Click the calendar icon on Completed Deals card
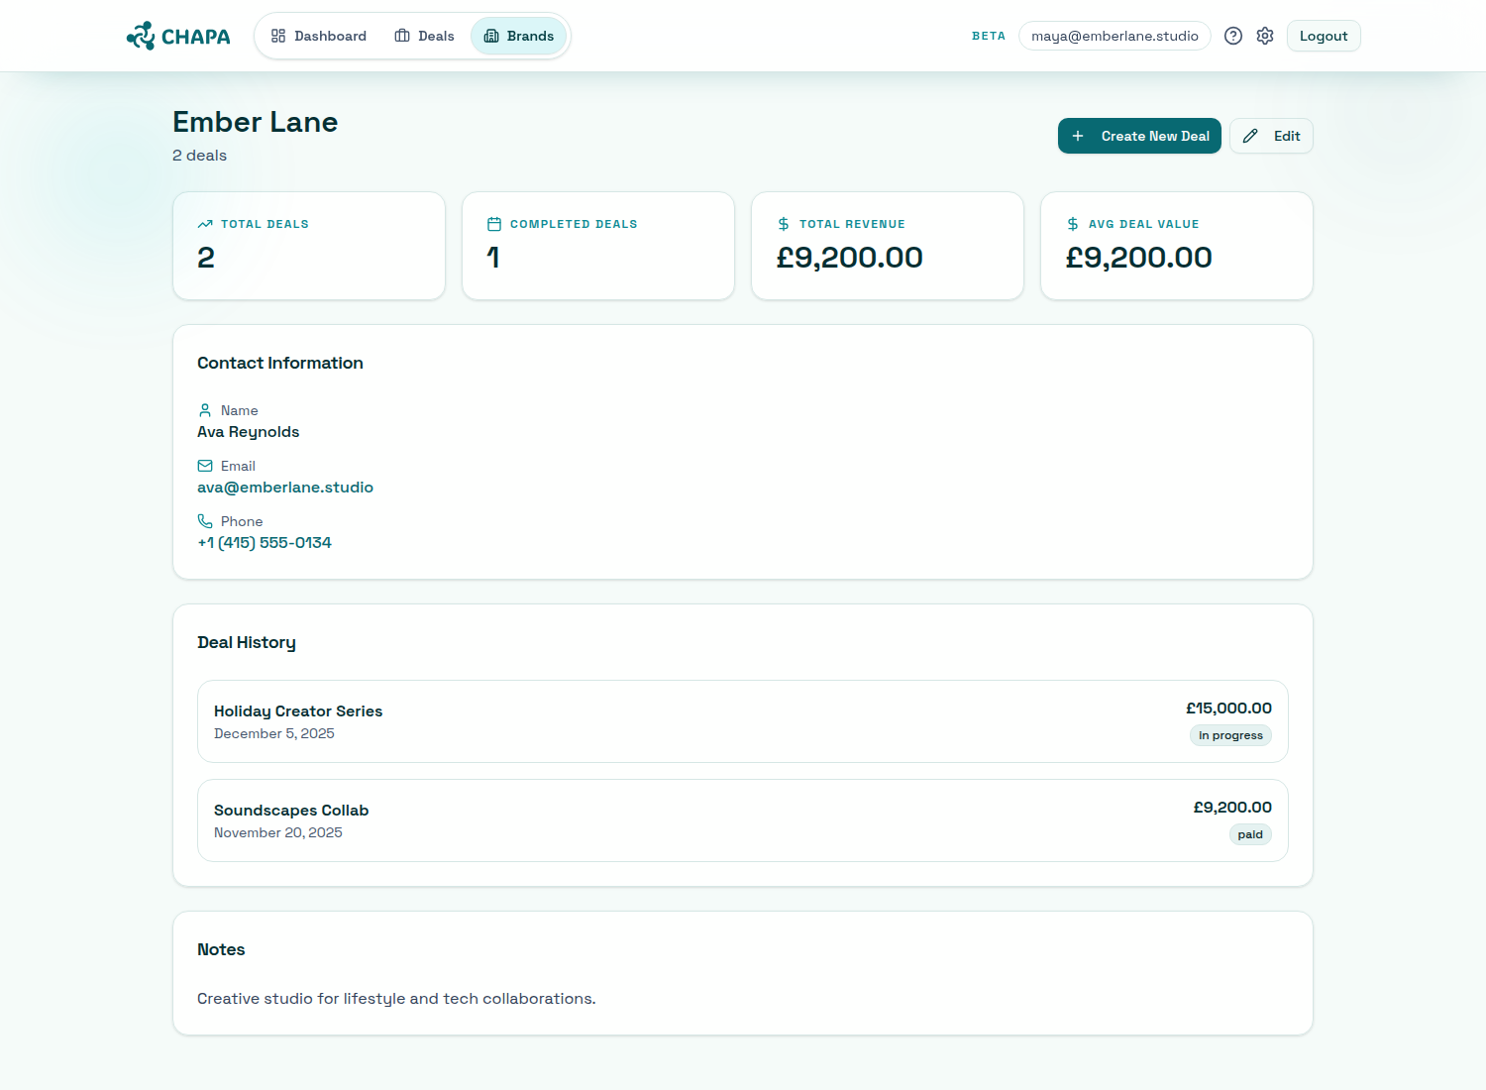The image size is (1486, 1090). [x=493, y=223]
